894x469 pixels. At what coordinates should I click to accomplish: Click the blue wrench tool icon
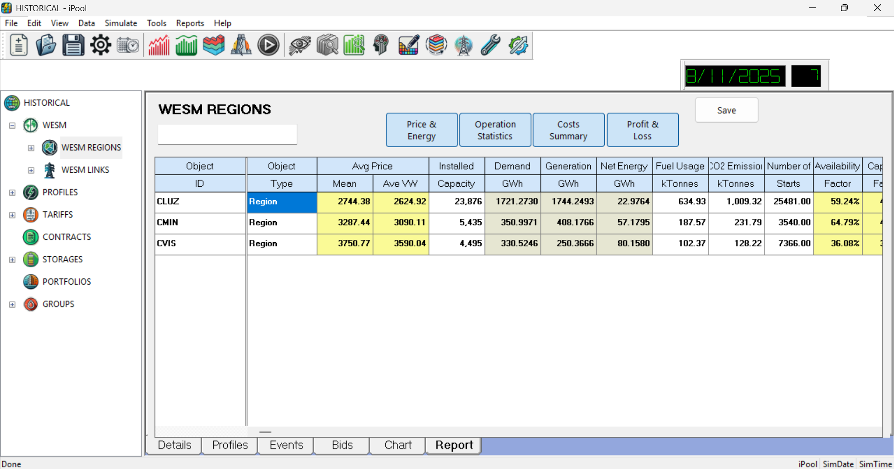tap(491, 46)
